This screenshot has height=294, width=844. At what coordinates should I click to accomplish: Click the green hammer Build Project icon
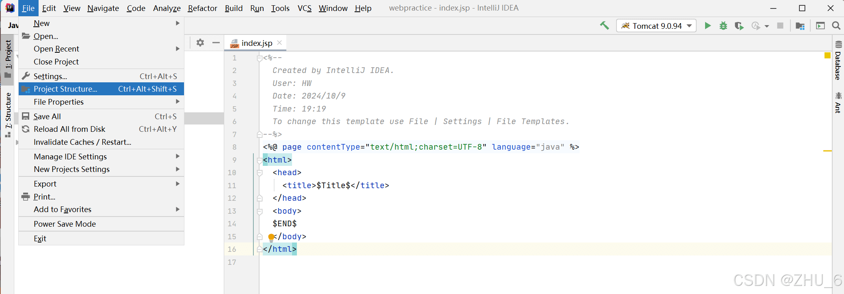[604, 26]
